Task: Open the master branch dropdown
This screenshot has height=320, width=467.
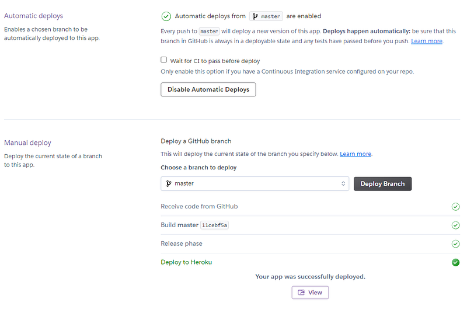Action: (255, 183)
